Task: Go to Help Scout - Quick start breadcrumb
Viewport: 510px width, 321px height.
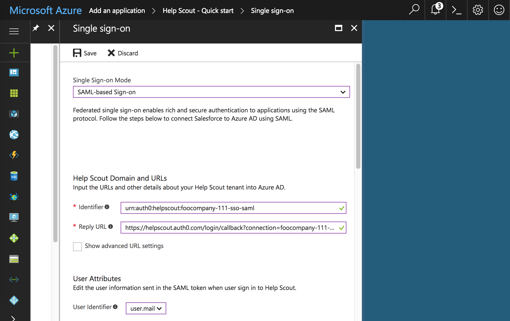Action: coord(198,11)
